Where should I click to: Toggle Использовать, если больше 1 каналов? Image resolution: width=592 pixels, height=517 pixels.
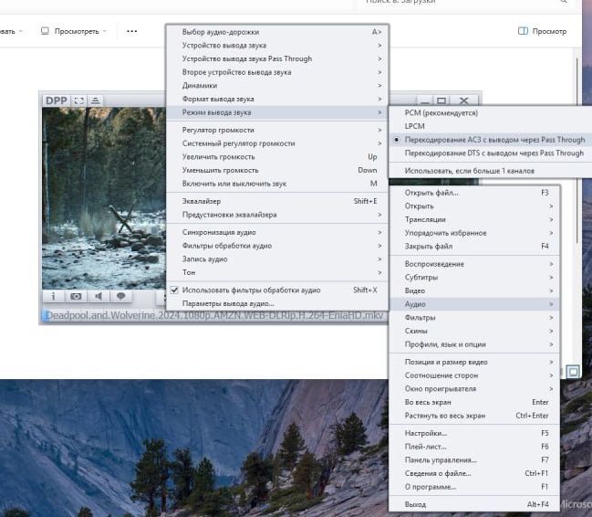click(x=490, y=171)
